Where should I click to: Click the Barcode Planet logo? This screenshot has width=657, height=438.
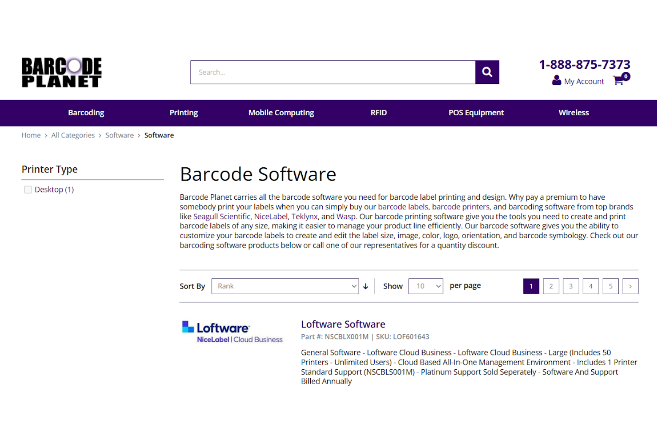(x=61, y=72)
